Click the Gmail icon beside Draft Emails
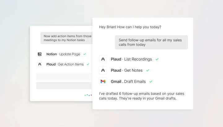The width and height of the screenshot is (223, 127). point(103,82)
